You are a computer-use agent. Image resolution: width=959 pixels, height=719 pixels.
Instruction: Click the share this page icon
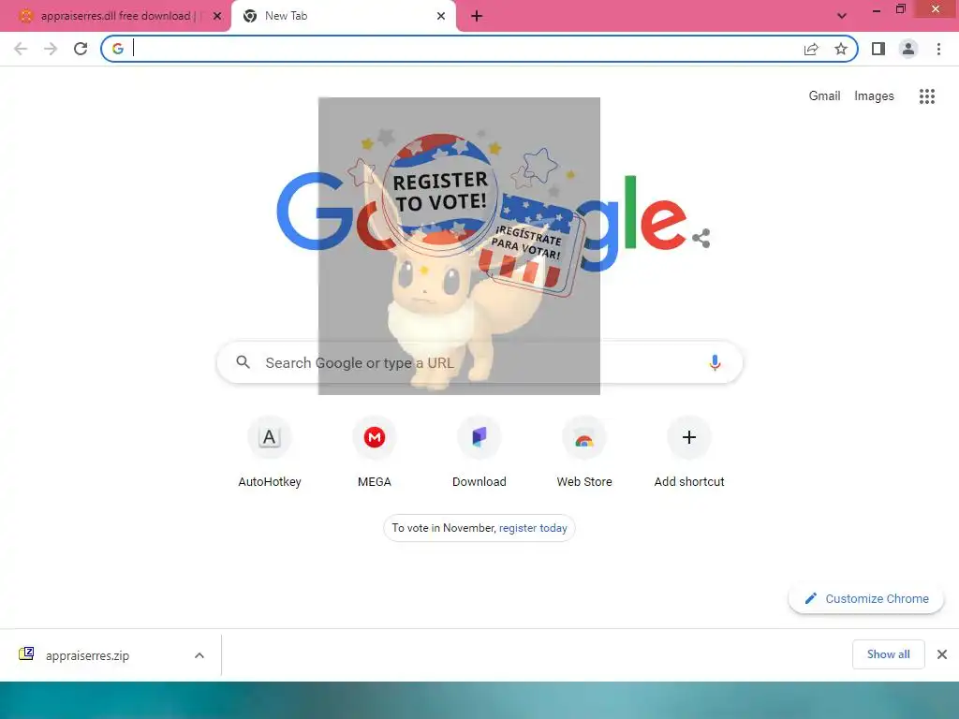point(811,49)
